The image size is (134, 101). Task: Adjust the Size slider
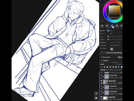pyautogui.click(x=116, y=31)
